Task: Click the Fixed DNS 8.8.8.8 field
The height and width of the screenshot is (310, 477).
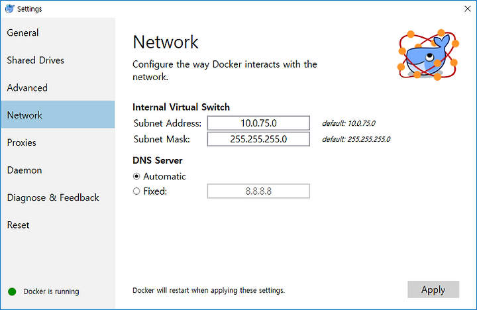Action: (x=258, y=191)
